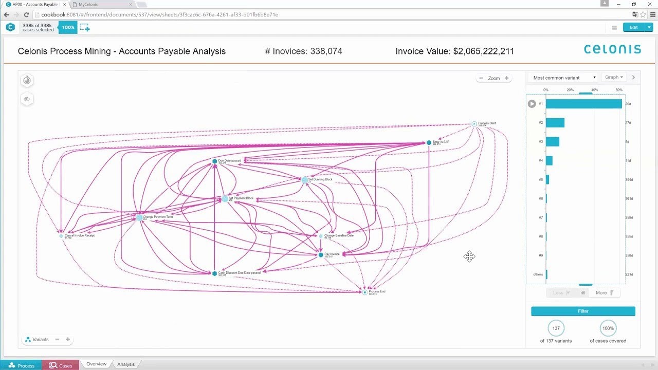
Task: Click the Set Dunning Block node
Action: 305,180
